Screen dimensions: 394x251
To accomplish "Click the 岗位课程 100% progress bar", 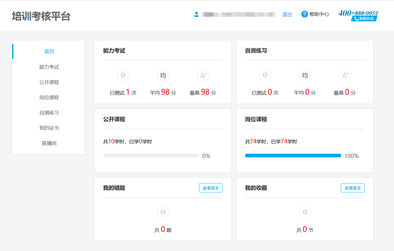I will click(293, 155).
